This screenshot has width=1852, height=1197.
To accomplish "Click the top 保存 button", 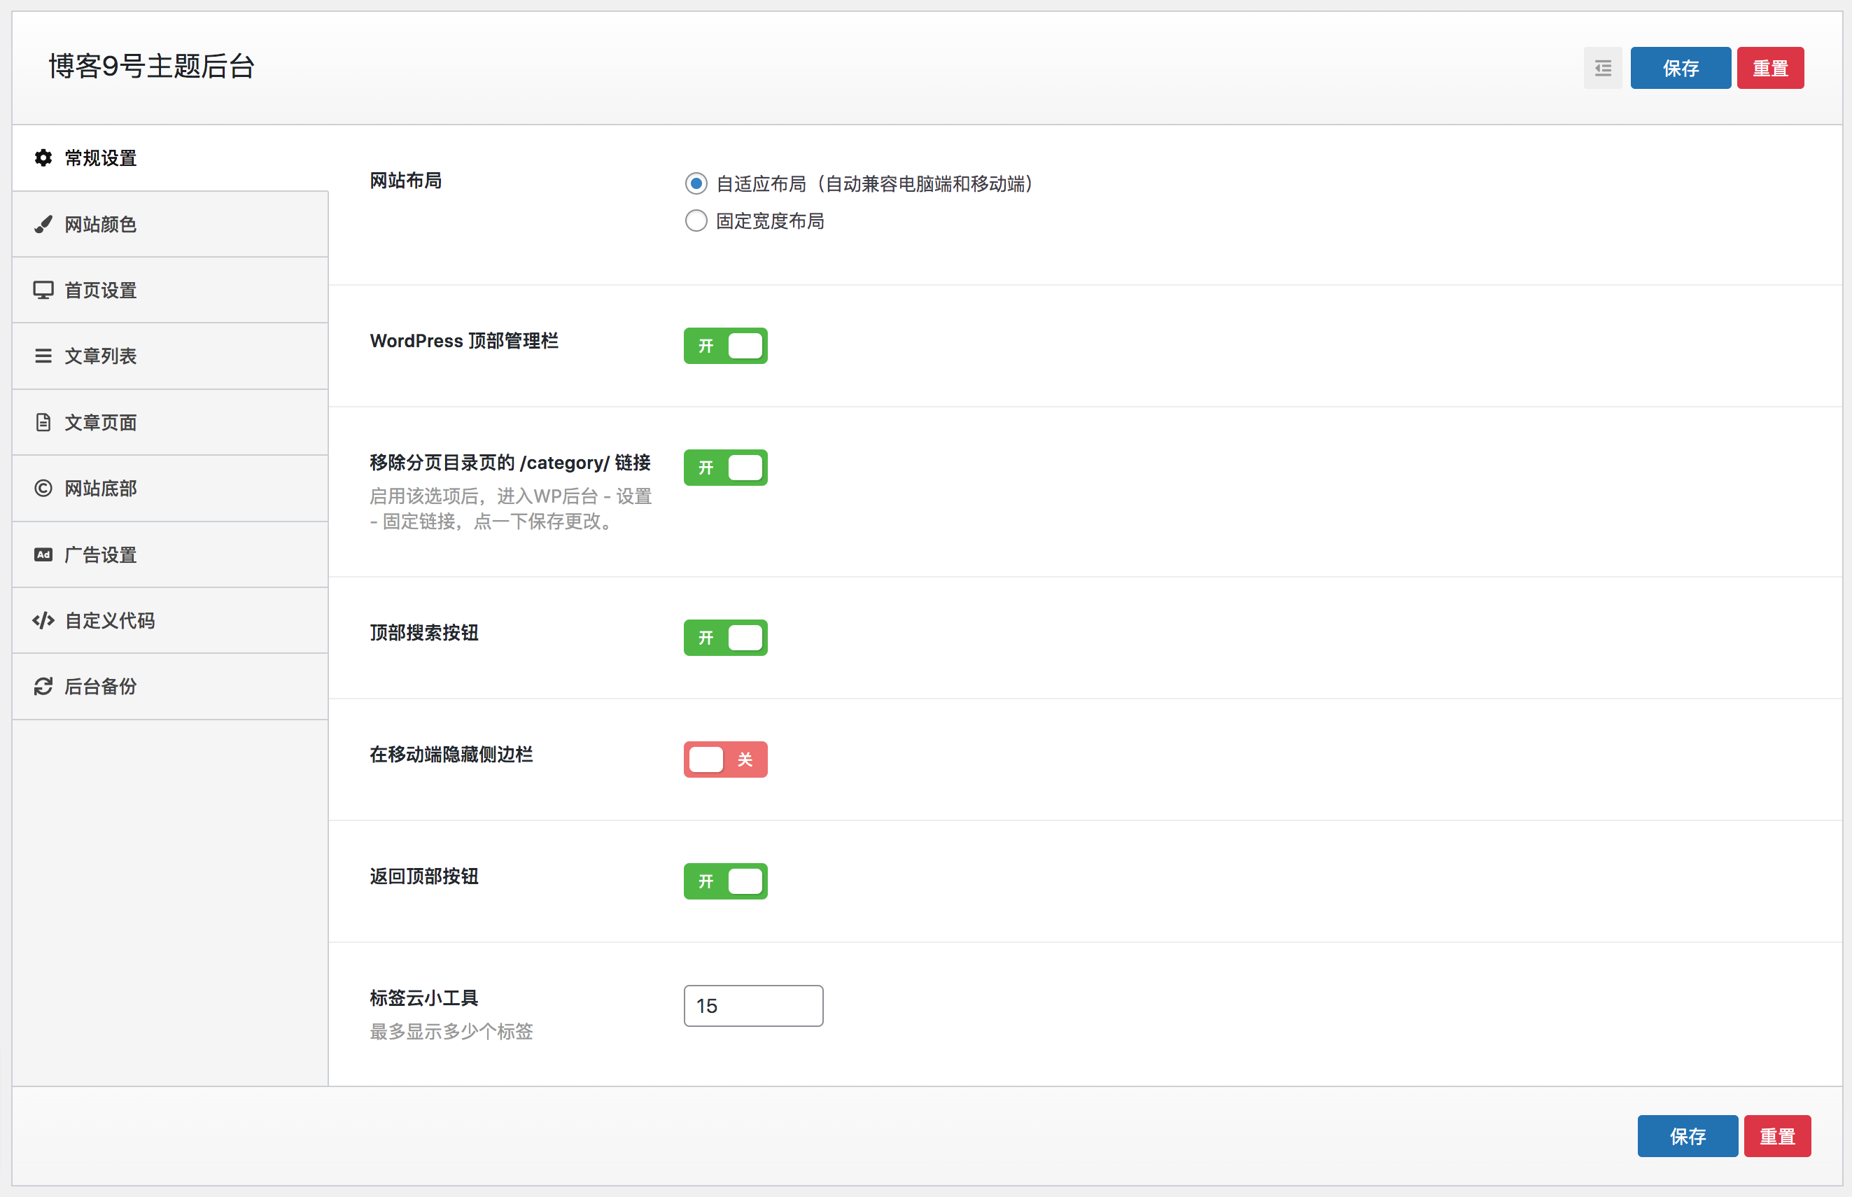I will coord(1681,69).
